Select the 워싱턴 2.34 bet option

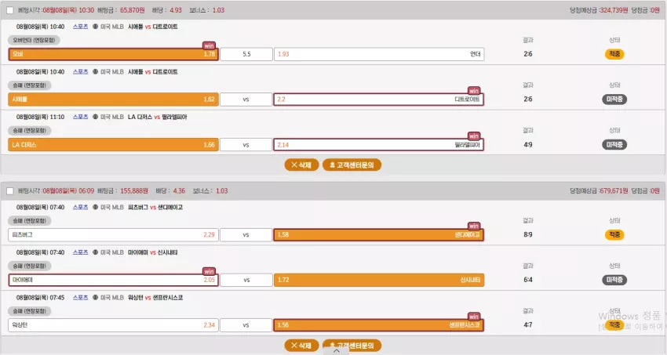point(113,325)
